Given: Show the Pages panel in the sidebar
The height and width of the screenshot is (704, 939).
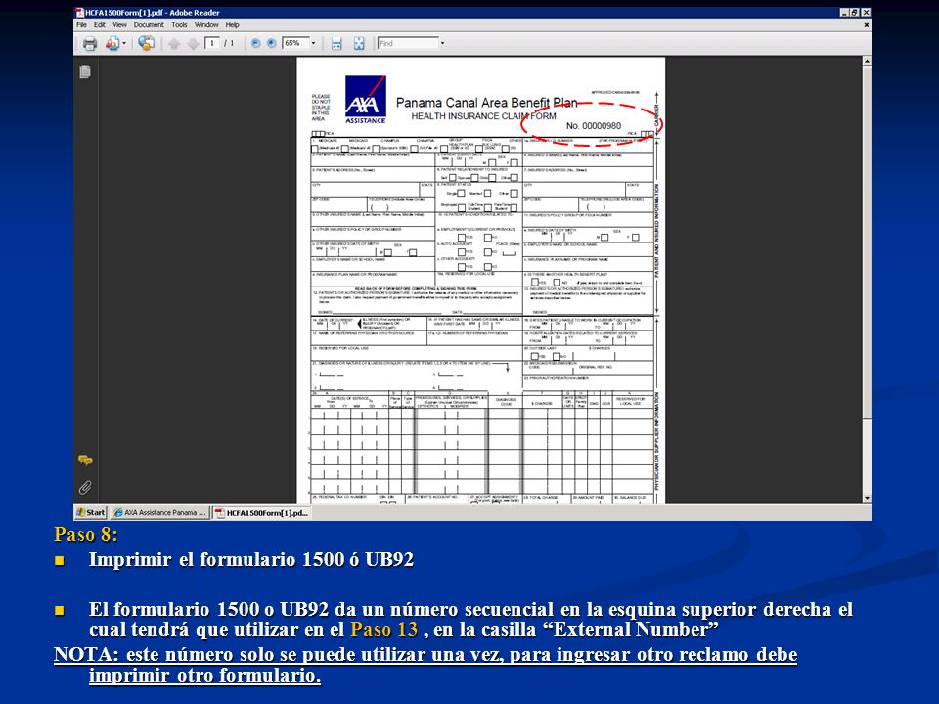Looking at the screenshot, I should [85, 71].
